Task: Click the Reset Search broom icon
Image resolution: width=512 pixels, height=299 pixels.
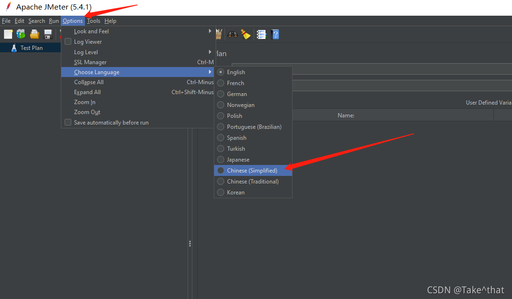Action: [x=246, y=34]
